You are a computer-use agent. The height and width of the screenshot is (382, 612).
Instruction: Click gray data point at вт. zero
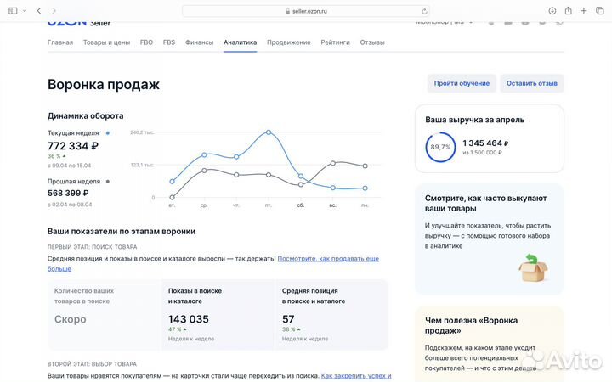pos(172,197)
